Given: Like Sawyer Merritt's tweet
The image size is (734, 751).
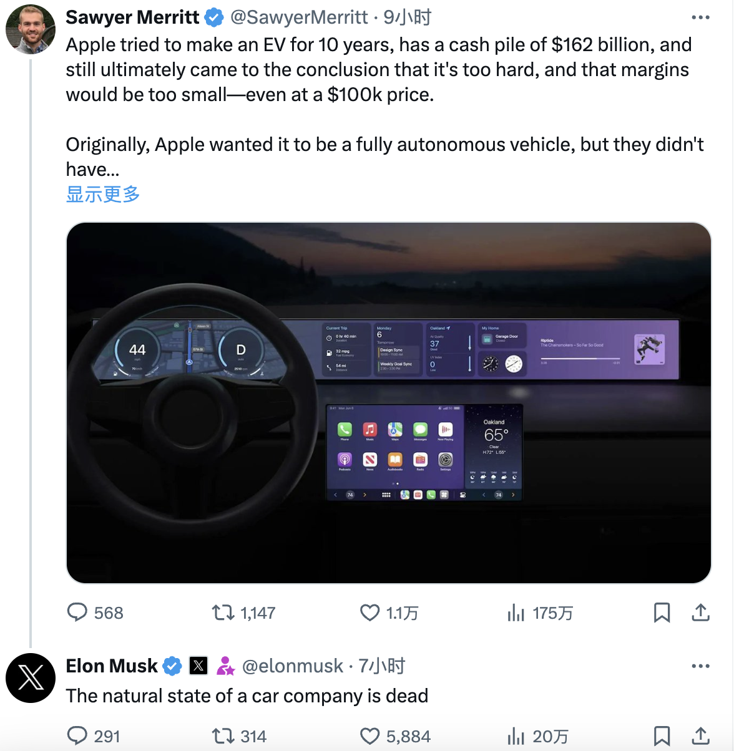Looking at the screenshot, I should (x=370, y=613).
